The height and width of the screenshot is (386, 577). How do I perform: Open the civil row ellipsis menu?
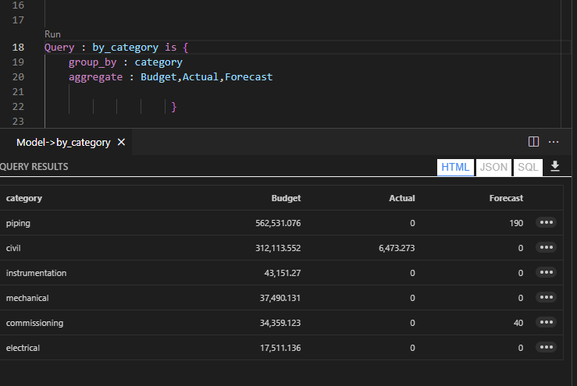tap(546, 247)
